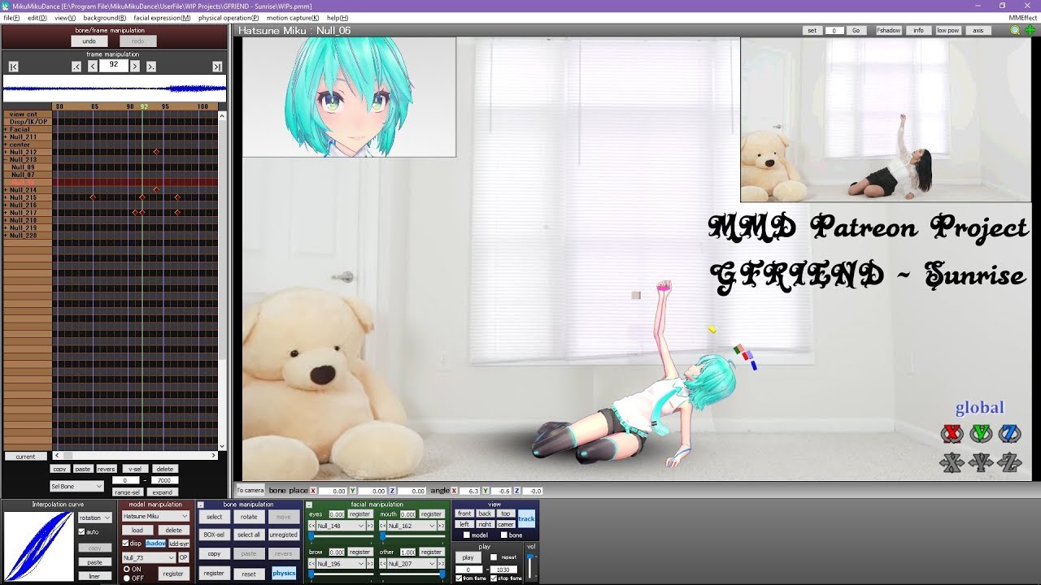The width and height of the screenshot is (1041, 585).
Task: Previous eyes morph arrow button
Action: (x=311, y=526)
